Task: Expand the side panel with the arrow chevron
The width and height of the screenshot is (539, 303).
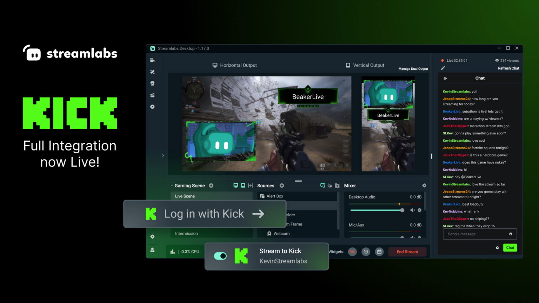Action: [x=163, y=155]
